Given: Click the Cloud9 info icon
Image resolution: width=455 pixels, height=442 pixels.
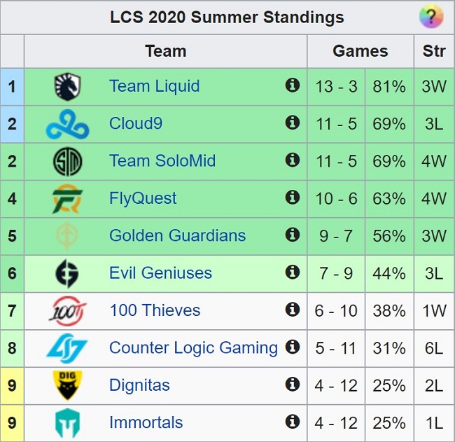Looking at the screenshot, I should (293, 123).
